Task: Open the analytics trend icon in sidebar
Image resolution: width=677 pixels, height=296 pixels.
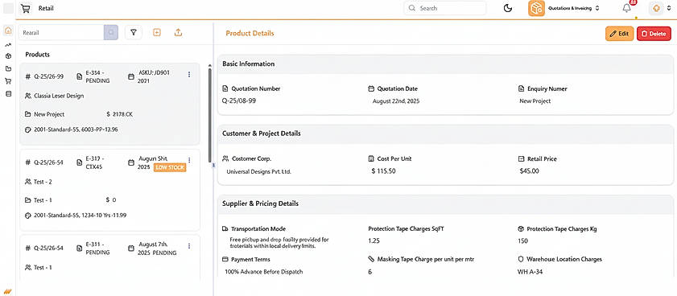Action: [x=8, y=45]
